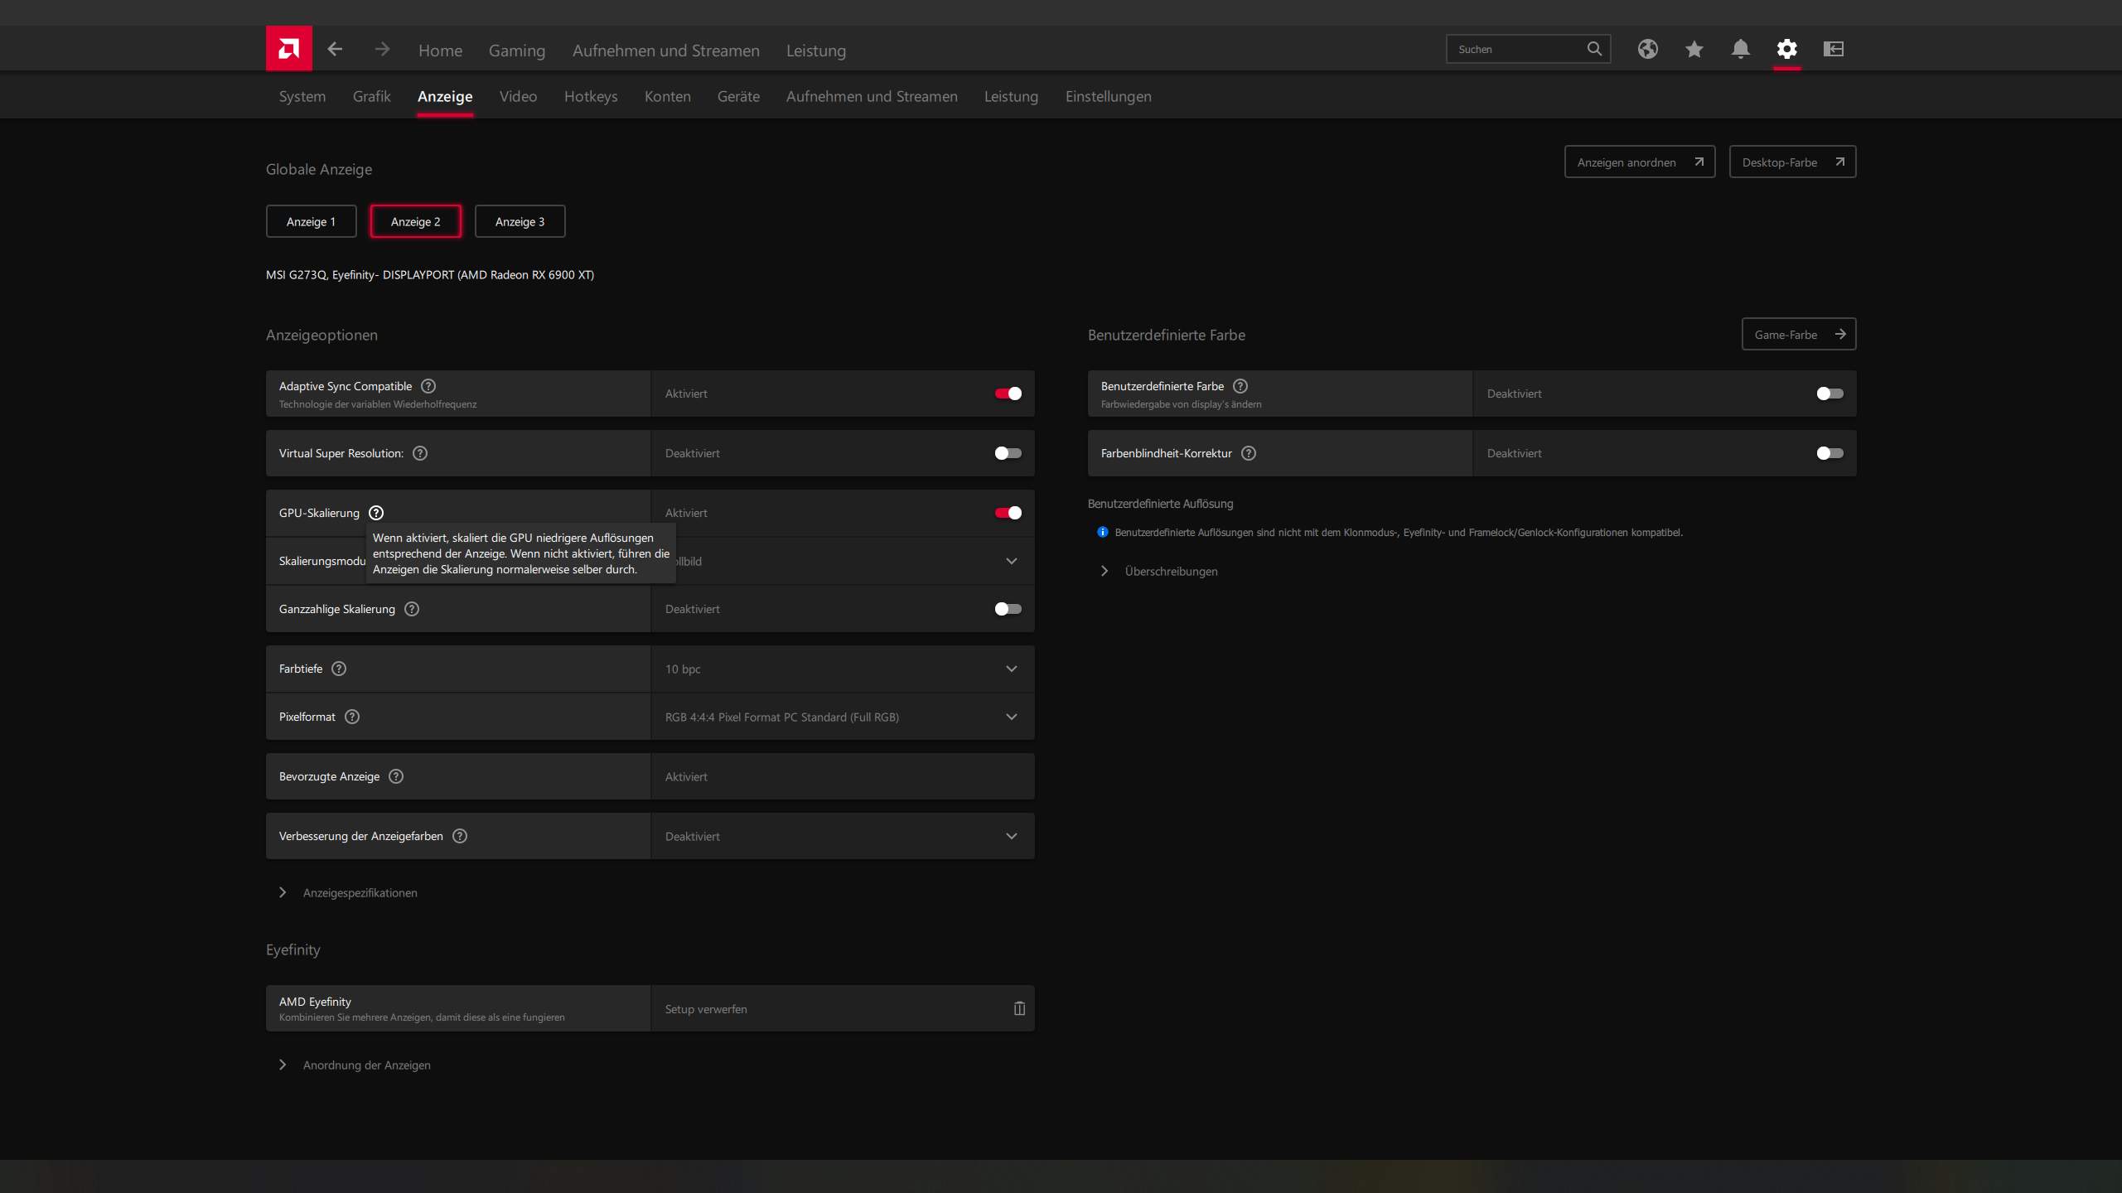Switch to the Grafik tab
This screenshot has width=2122, height=1193.
(371, 96)
